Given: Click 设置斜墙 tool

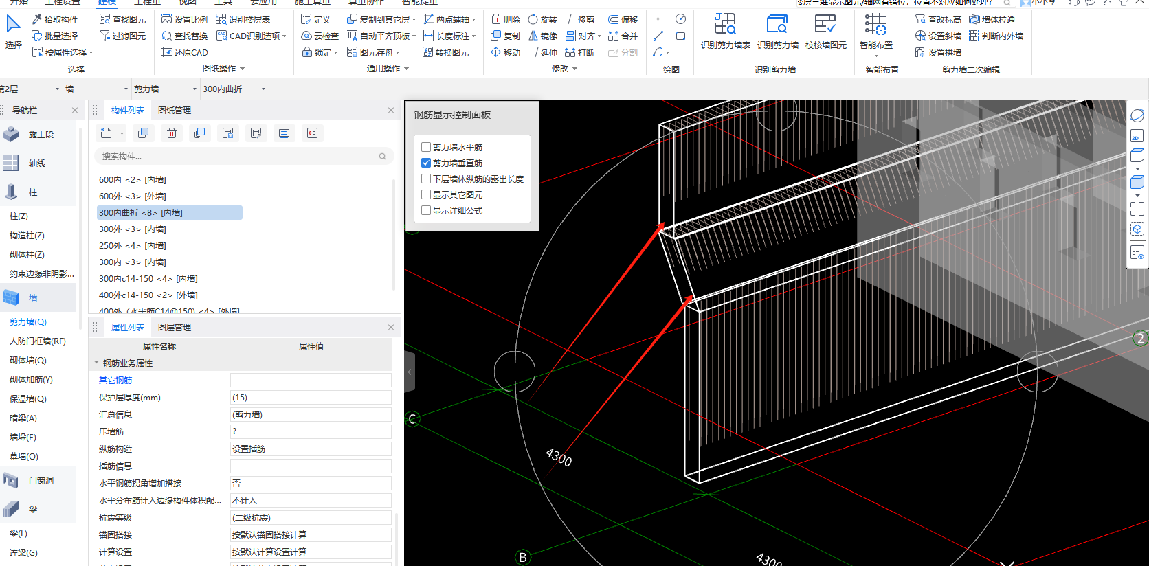Looking at the screenshot, I should pyautogui.click(x=939, y=36).
